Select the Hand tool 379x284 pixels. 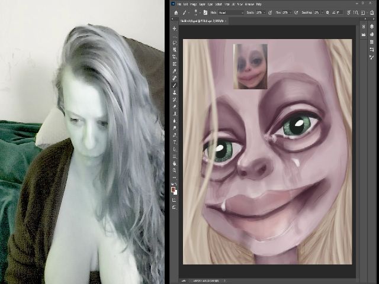pyautogui.click(x=174, y=163)
